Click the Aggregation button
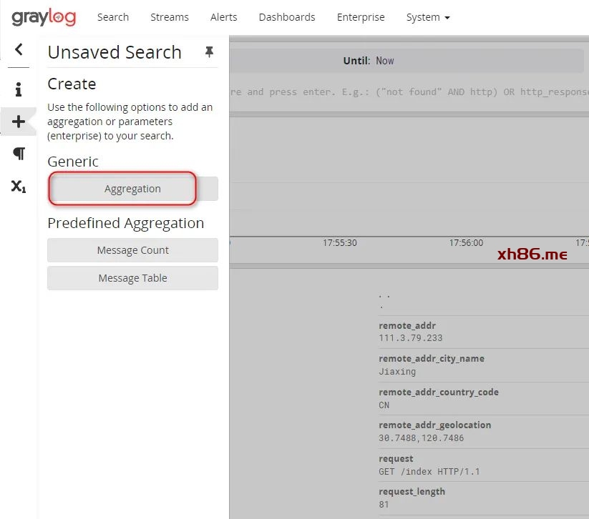This screenshot has height=519, width=589. (x=132, y=189)
